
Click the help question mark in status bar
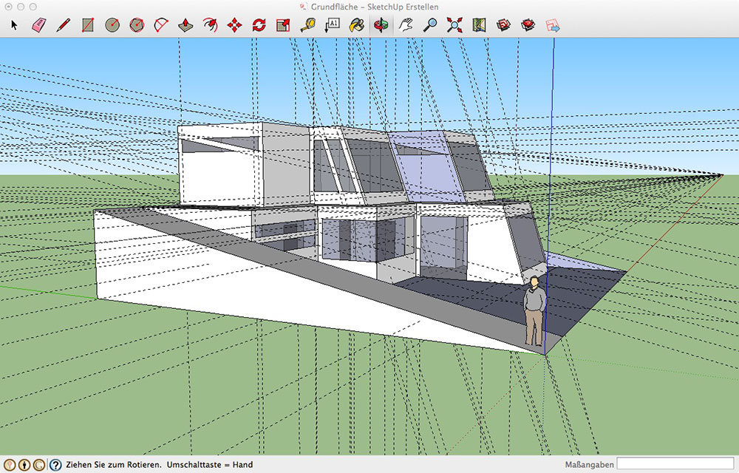tap(55, 465)
